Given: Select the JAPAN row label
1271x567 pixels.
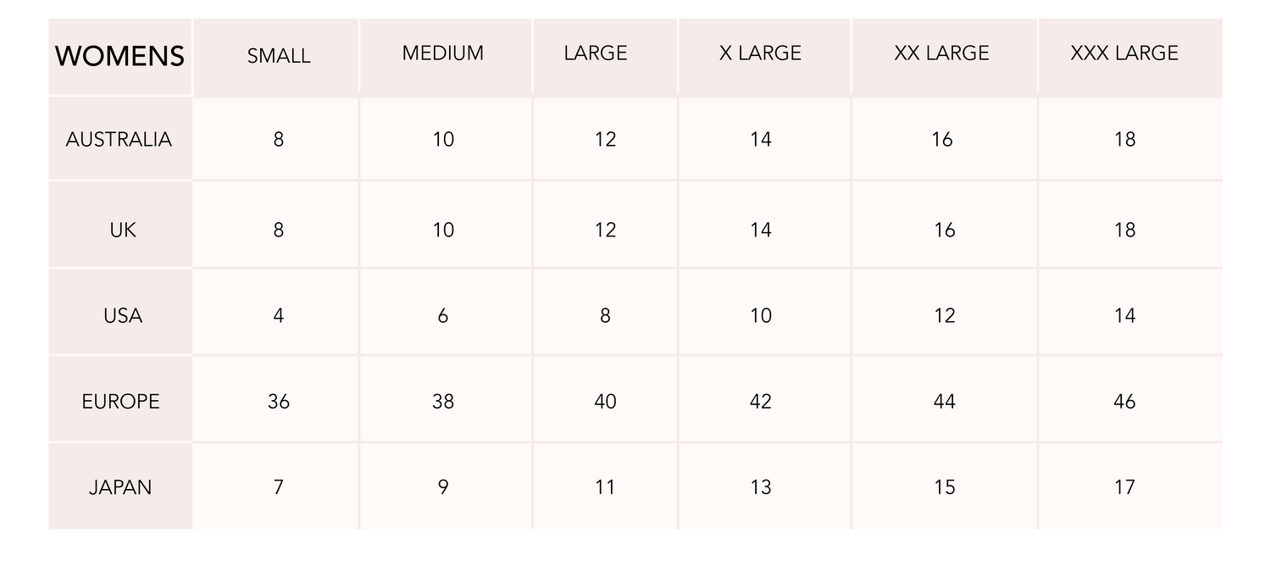Looking at the screenshot, I should [x=120, y=487].
